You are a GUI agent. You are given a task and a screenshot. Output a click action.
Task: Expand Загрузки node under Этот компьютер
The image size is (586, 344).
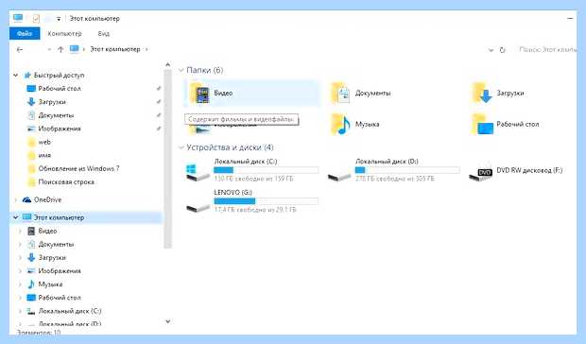(20, 258)
